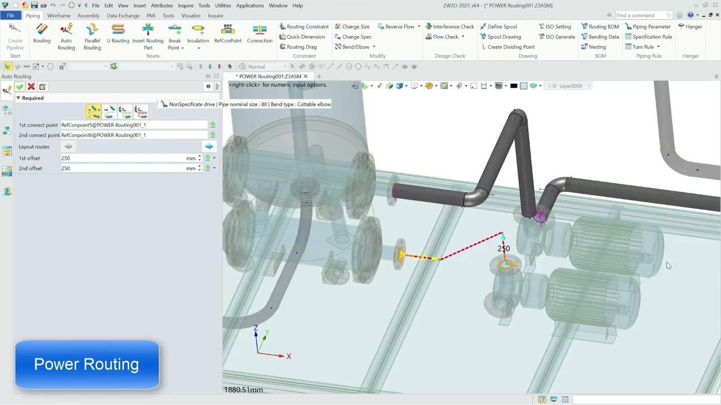
Task: Edit the 1st offset value field
Action: 123,158
